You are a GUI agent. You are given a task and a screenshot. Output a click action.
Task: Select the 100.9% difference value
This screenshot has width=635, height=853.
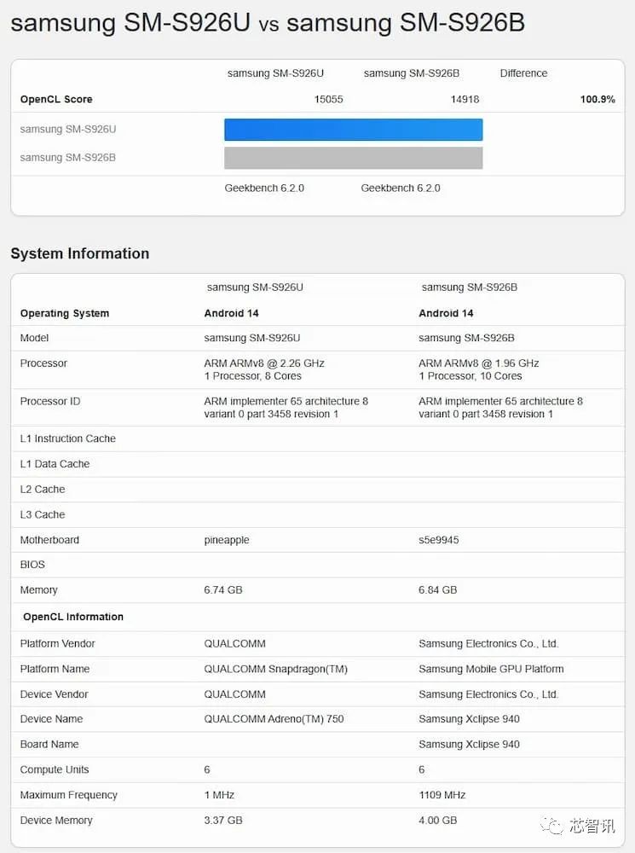click(x=597, y=100)
